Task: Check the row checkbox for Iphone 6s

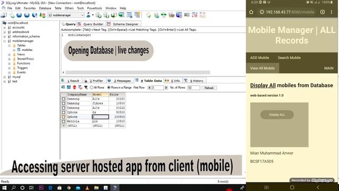Action: point(64,112)
